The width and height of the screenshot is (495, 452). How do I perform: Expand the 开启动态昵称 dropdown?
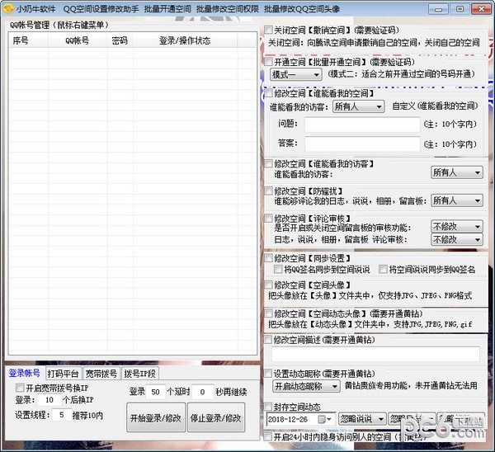coord(306,386)
